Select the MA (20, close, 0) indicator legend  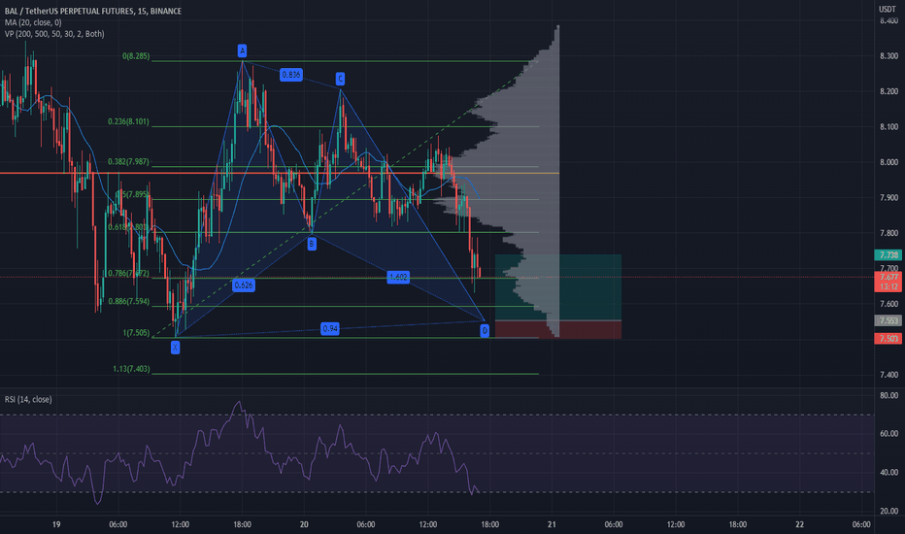tap(33, 22)
